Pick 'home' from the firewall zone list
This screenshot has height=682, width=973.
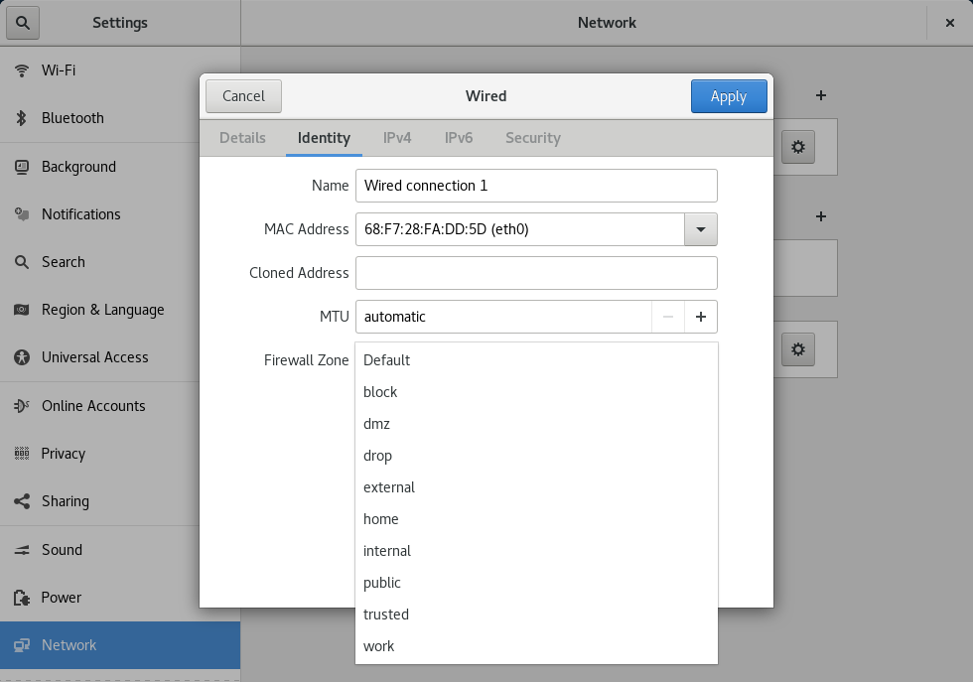pos(381,519)
